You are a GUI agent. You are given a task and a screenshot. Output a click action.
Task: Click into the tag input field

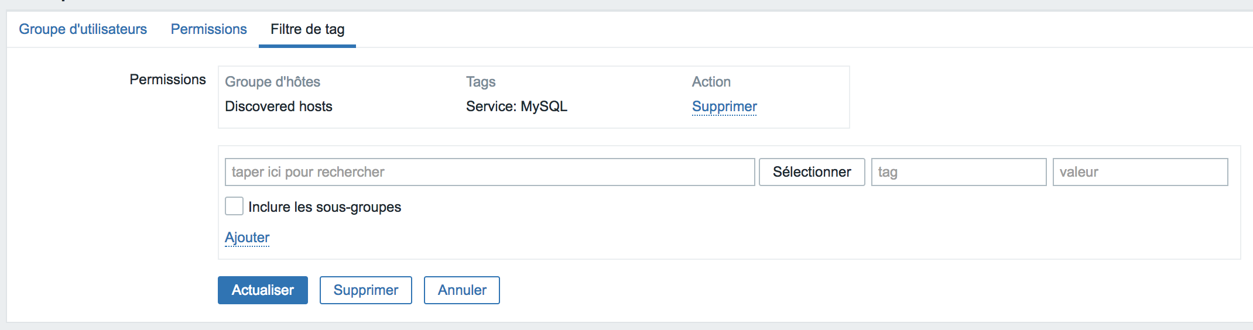click(958, 172)
